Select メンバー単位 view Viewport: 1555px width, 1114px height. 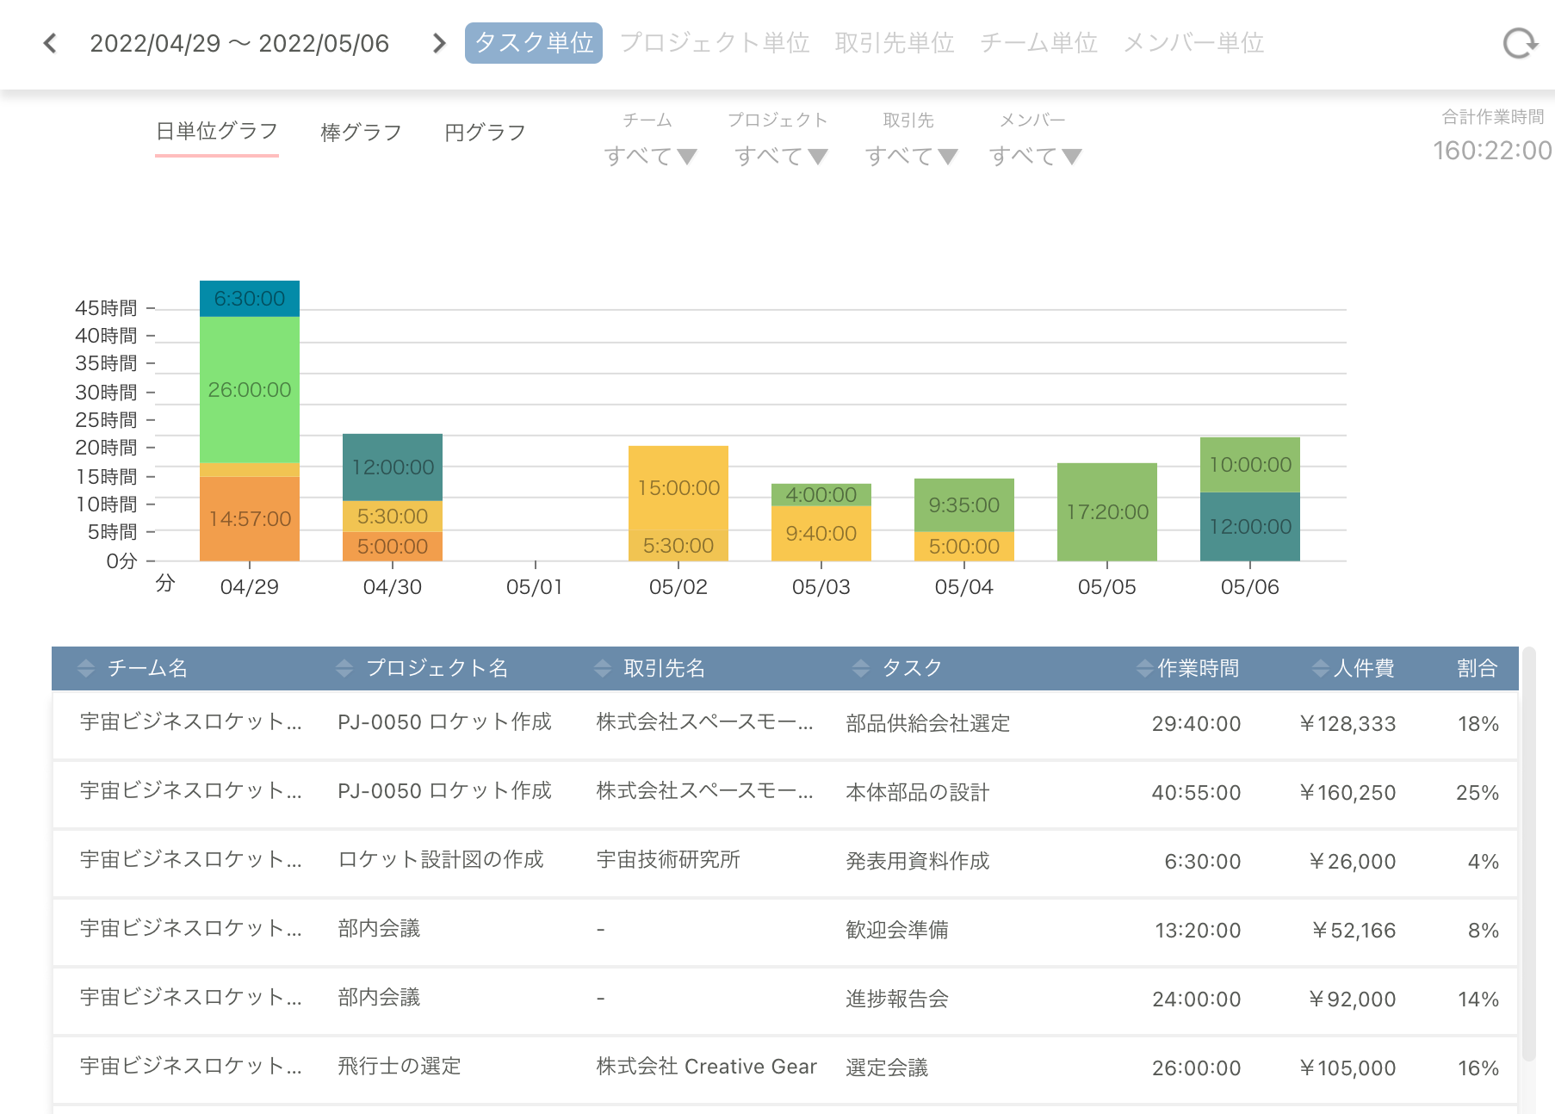pos(1193,43)
